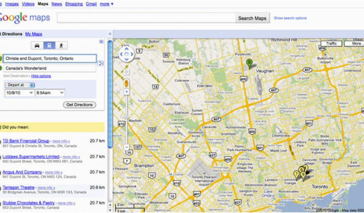Screen dimensions: 364x213
Task: Open the Stubbe Chocolates & Pastry result
Action: [x=28, y=203]
